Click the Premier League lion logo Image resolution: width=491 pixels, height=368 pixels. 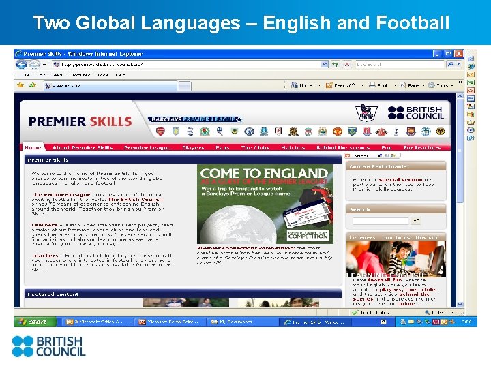366,112
